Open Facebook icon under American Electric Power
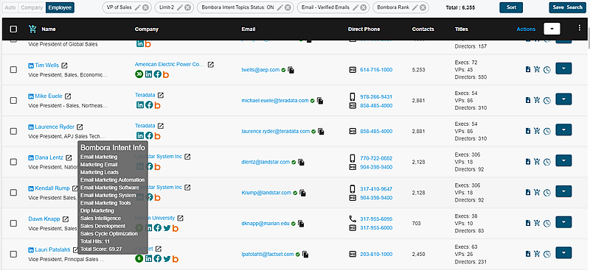This screenshot has height=270, width=590. click(157, 74)
